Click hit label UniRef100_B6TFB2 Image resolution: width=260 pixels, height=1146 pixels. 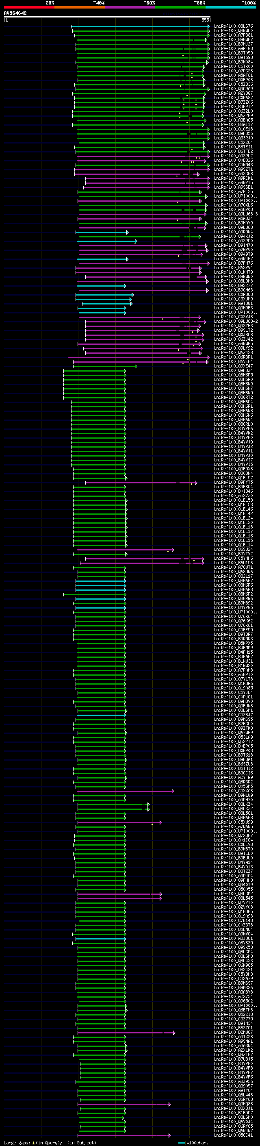click(233, 152)
